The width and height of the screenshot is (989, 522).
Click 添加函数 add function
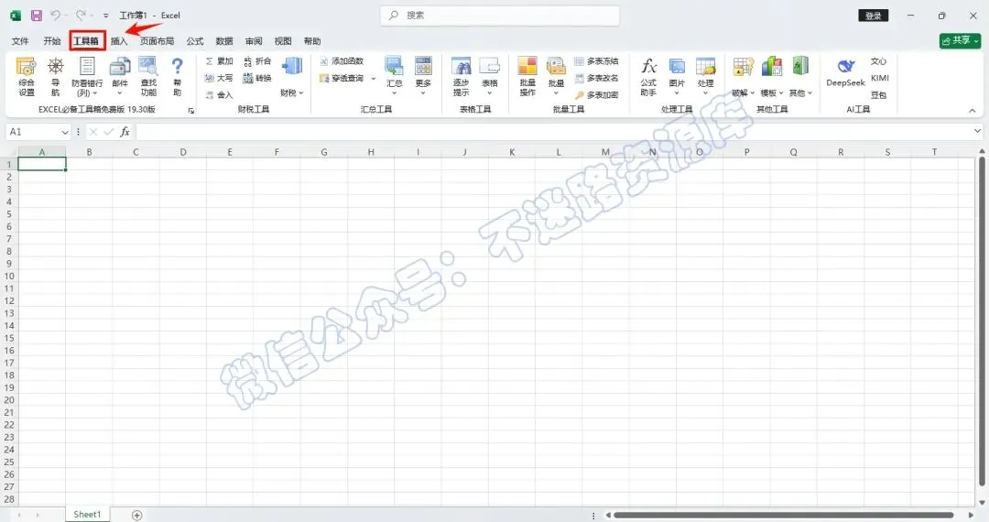(342, 61)
